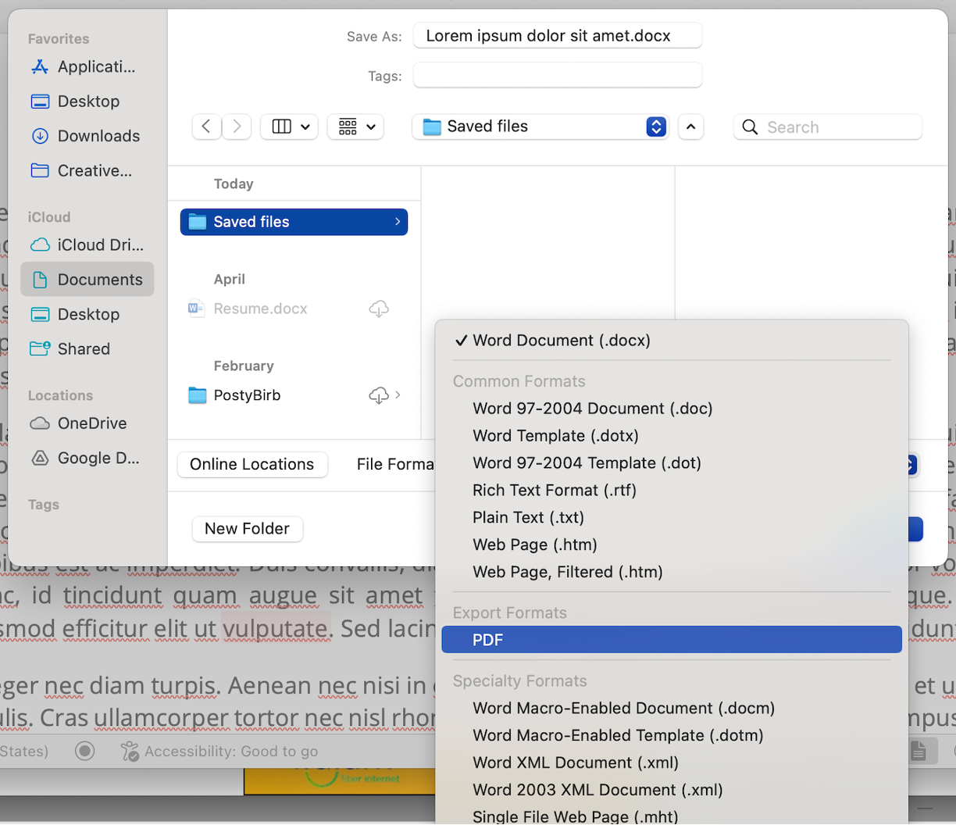
Task: Click the Save As filename field
Action: pyautogui.click(x=557, y=35)
